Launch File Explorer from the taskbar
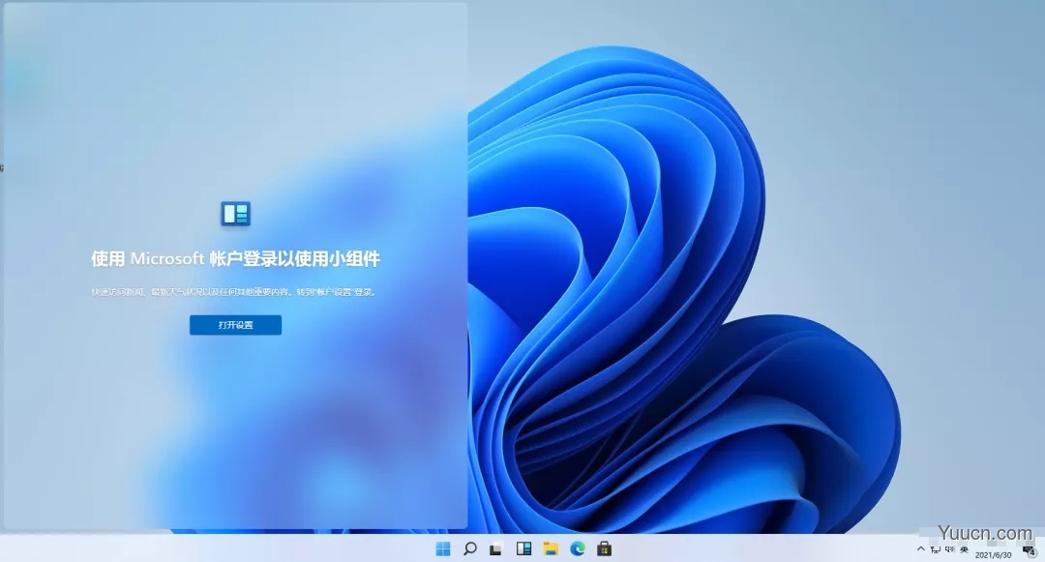Image resolution: width=1045 pixels, height=562 pixels. pyautogui.click(x=551, y=548)
